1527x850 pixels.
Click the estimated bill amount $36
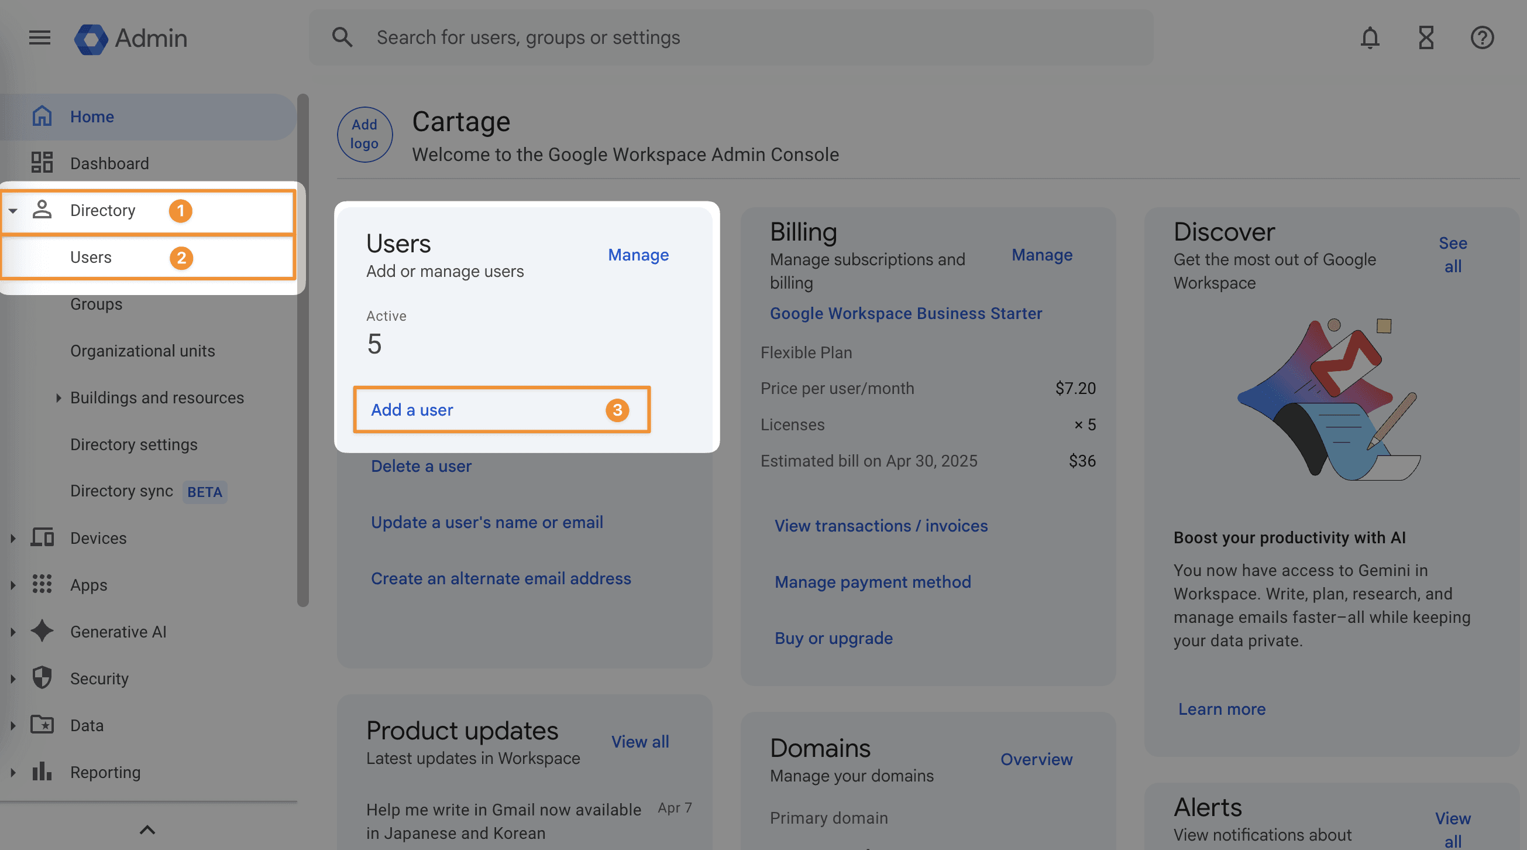[x=1082, y=461]
